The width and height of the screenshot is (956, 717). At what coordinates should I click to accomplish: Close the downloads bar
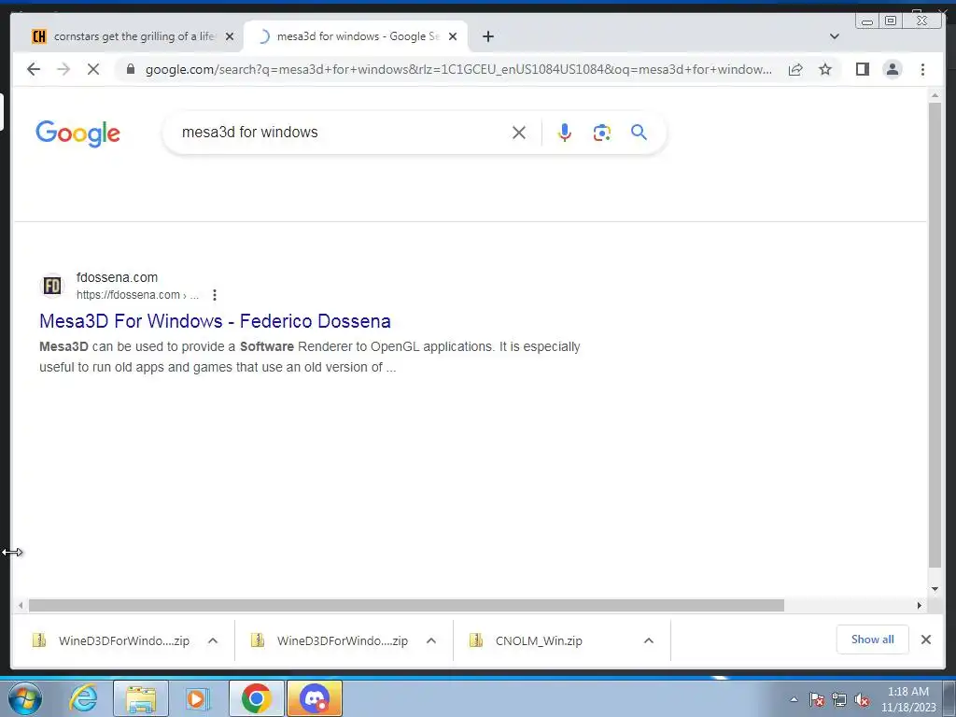tap(925, 640)
